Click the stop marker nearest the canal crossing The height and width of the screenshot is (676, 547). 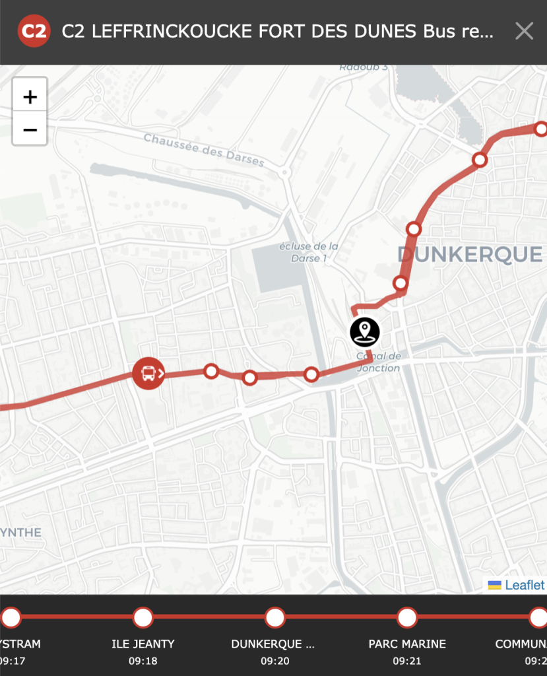311,375
